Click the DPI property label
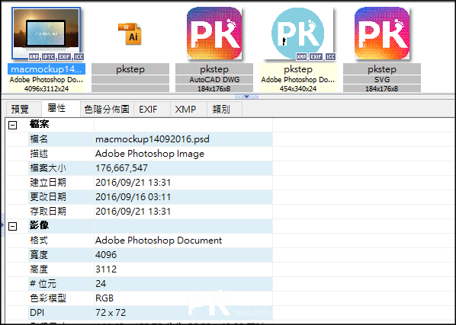456x325 pixels. pyautogui.click(x=37, y=313)
